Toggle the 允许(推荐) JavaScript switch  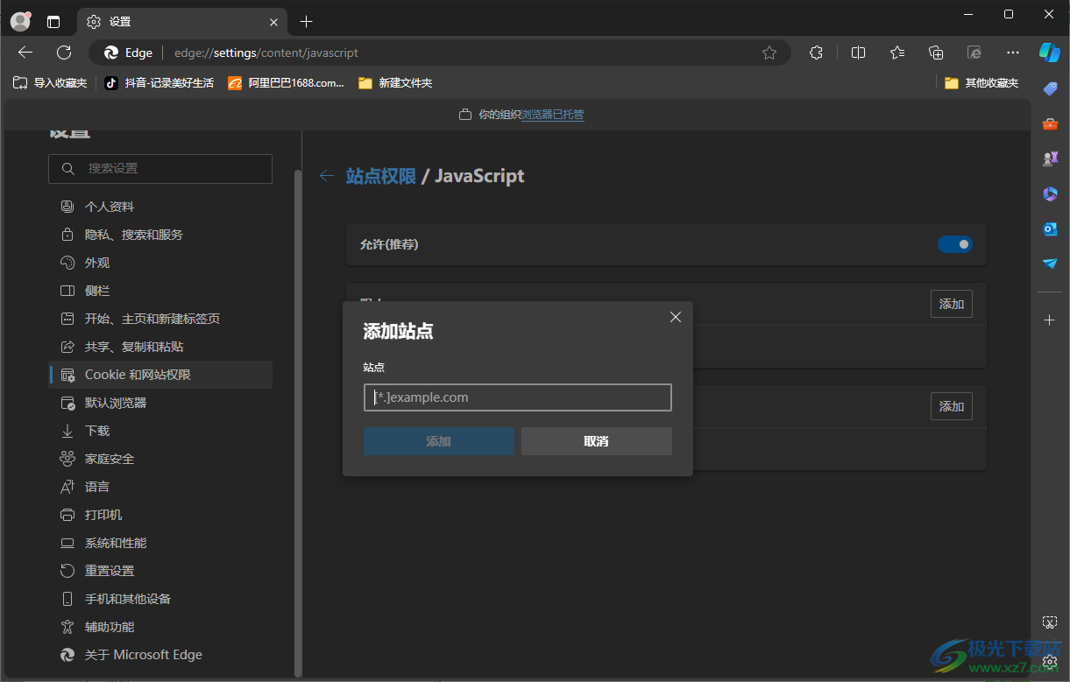coord(954,244)
